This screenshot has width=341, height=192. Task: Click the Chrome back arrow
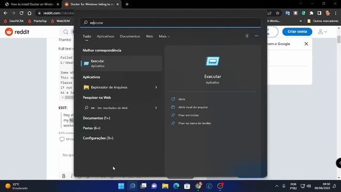(x=5, y=13)
